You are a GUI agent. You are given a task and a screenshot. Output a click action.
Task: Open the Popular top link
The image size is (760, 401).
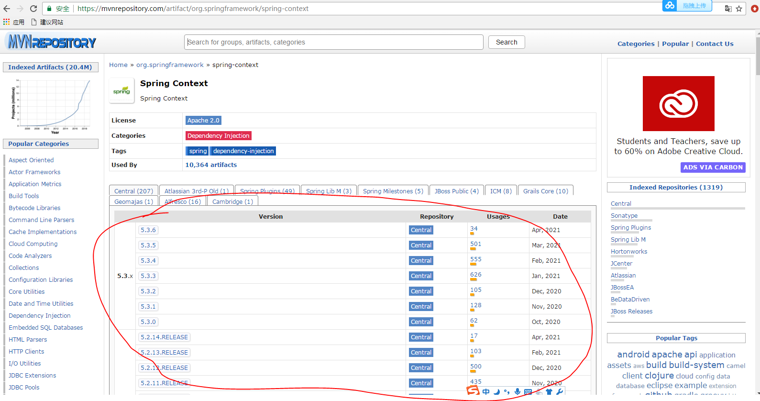click(x=675, y=44)
